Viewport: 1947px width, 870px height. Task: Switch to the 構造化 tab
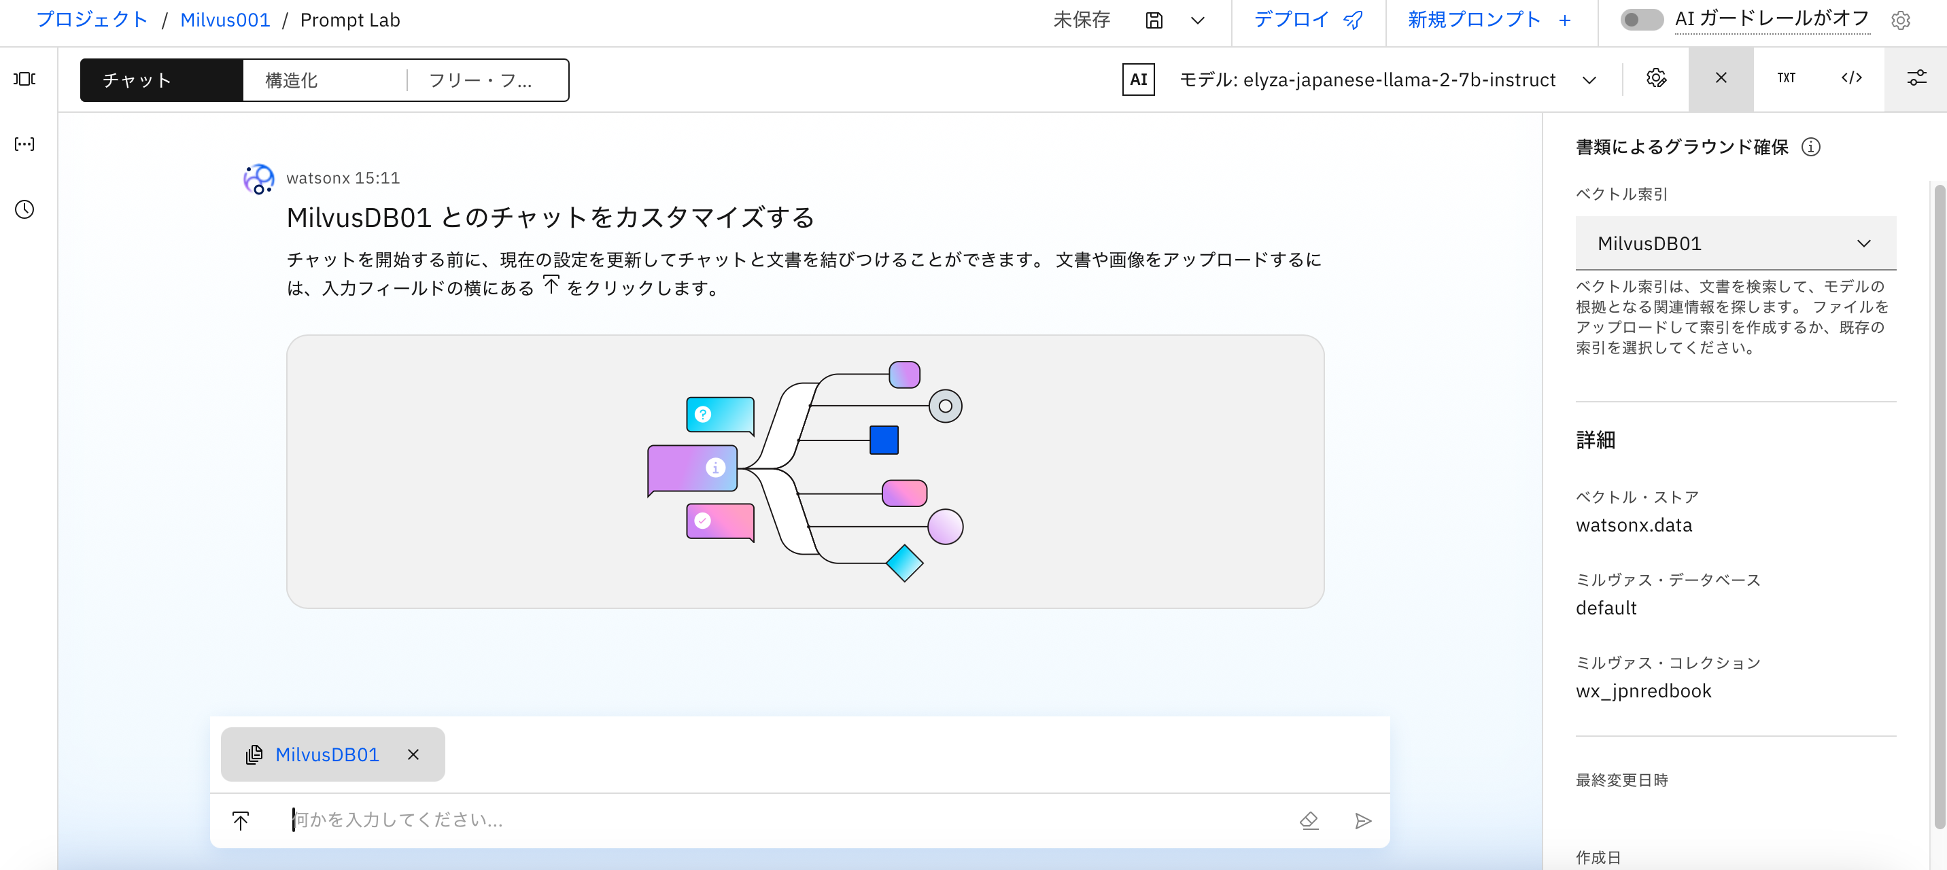[291, 79]
